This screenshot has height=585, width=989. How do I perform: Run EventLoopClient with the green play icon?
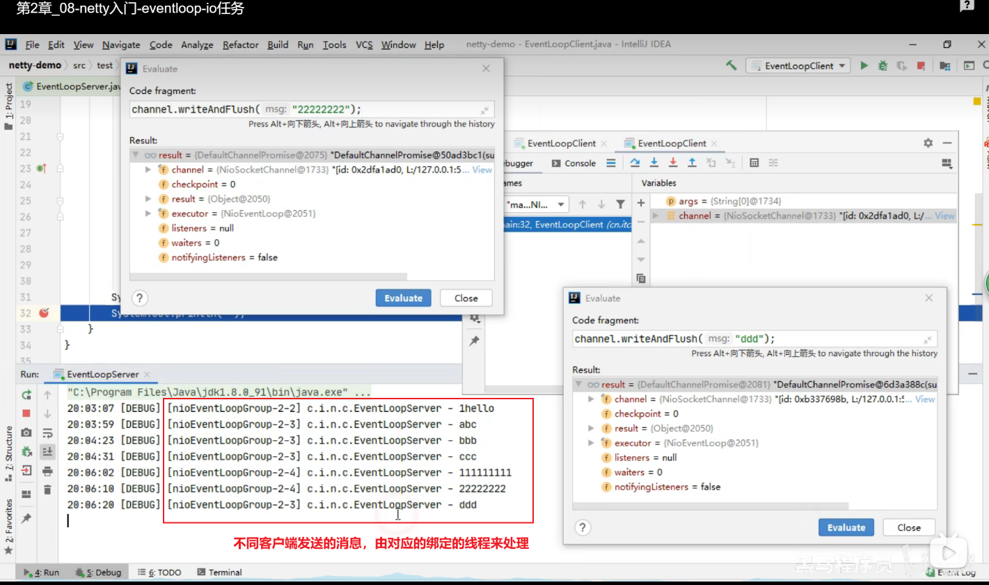coord(864,65)
